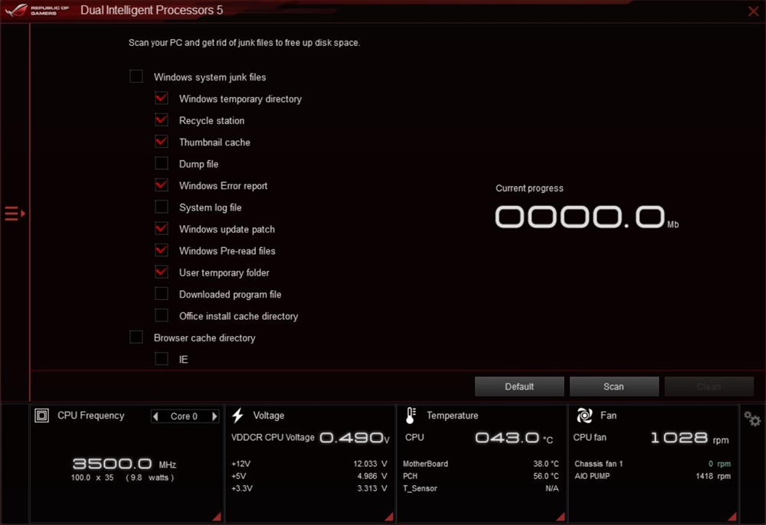The width and height of the screenshot is (766, 525).
Task: Click the AIO PUMP rpm row
Action: point(653,476)
